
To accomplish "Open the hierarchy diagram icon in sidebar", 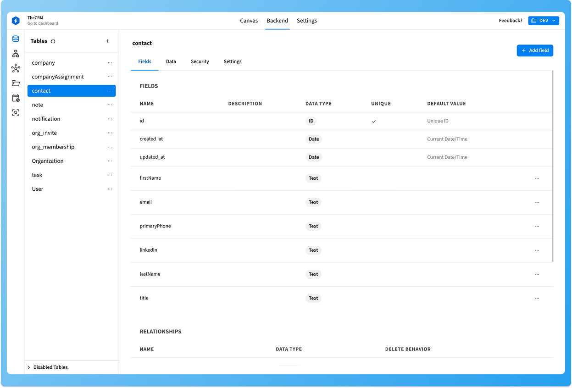I will pyautogui.click(x=16, y=54).
